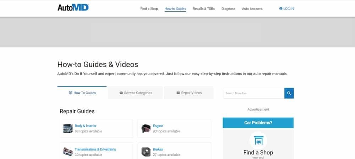Open the Brakes guide link
355x159 pixels.
point(158,149)
